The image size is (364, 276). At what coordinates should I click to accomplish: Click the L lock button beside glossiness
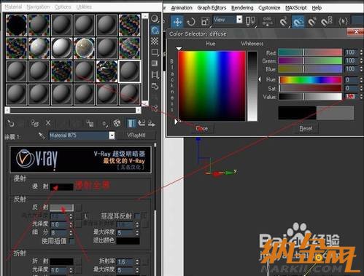pyautogui.click(x=86, y=216)
